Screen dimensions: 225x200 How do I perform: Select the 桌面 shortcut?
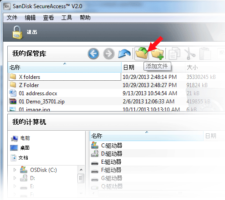pos(25,148)
